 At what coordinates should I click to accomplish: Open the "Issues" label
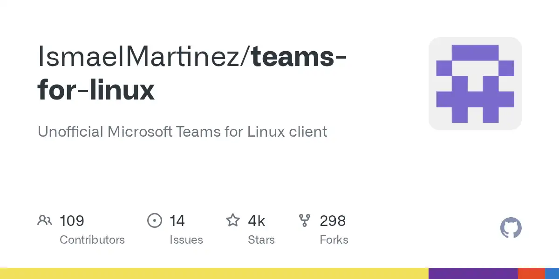pos(186,240)
